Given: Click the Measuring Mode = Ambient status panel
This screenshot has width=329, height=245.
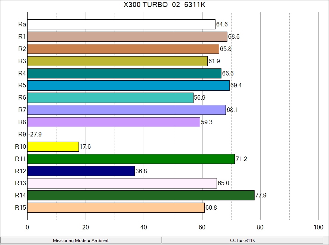Looking at the screenshot, I should click(81, 241).
